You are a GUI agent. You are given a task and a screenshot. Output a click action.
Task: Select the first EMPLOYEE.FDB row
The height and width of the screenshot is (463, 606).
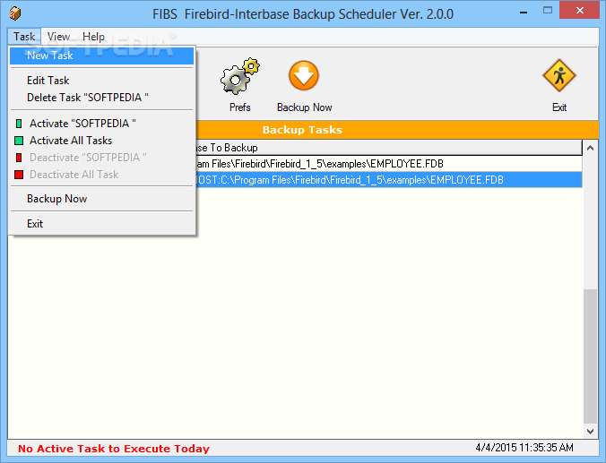[x=388, y=164]
